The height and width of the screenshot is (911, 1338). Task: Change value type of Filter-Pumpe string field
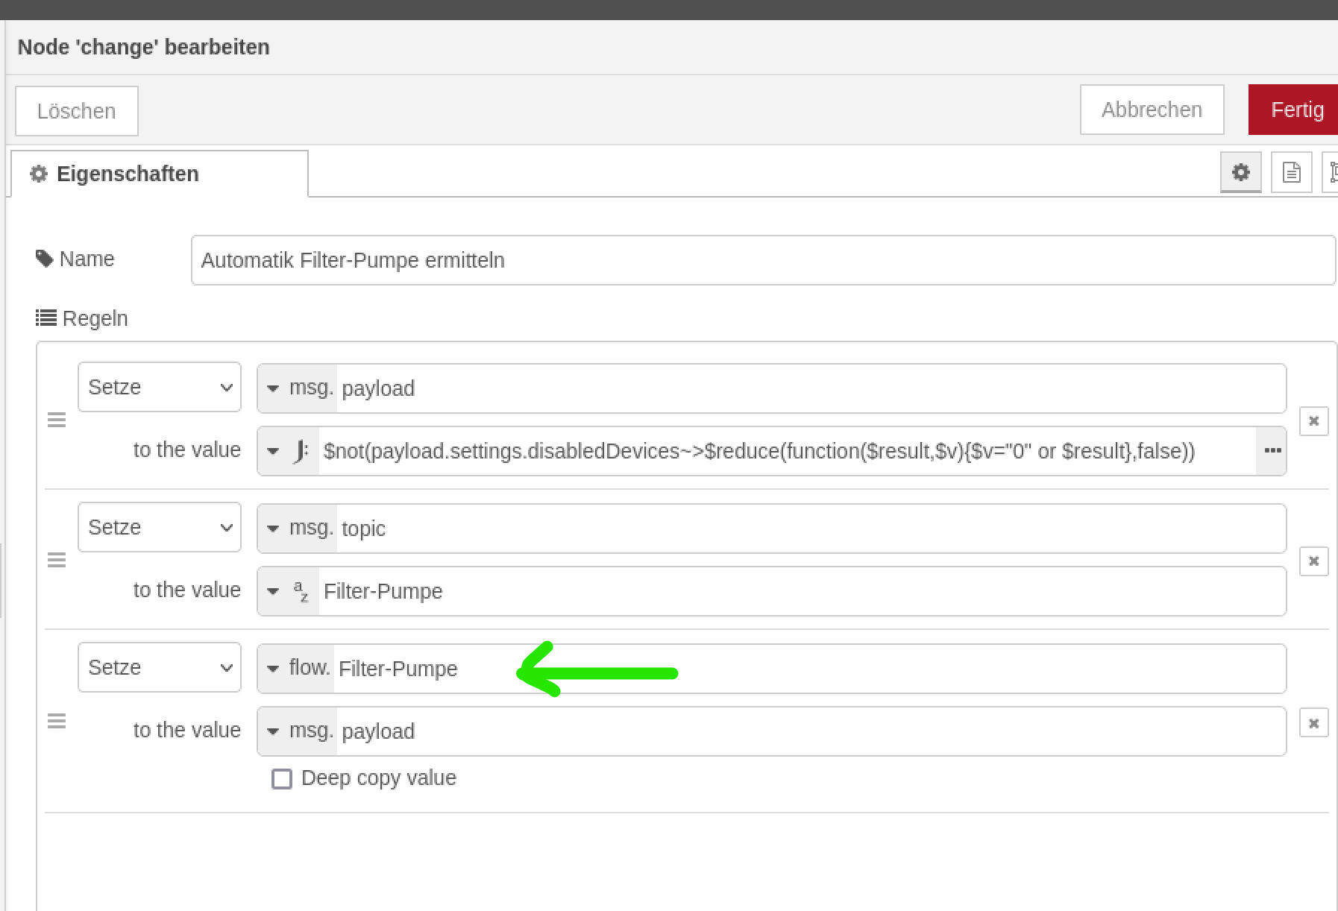pos(289,591)
